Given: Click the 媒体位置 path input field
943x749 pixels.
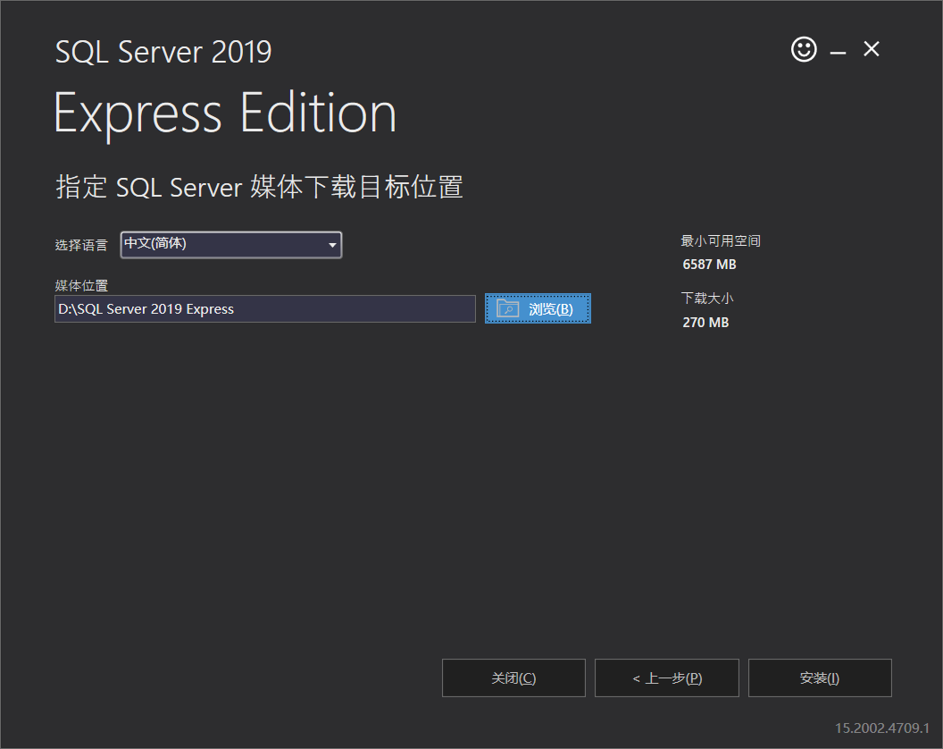Looking at the screenshot, I should (x=265, y=309).
